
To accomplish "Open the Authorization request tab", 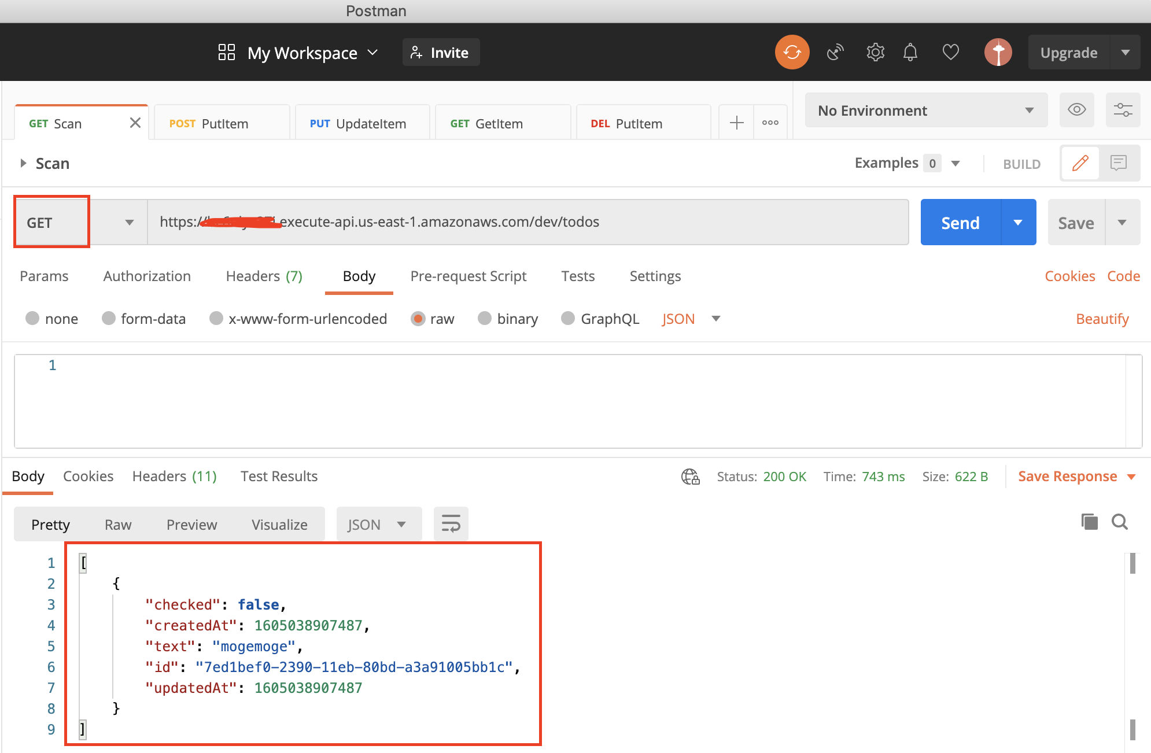I will (x=147, y=276).
